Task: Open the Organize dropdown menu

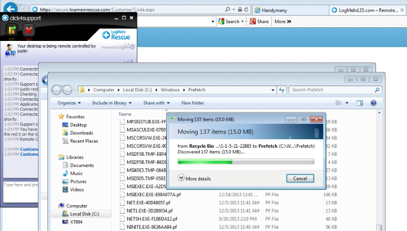Action: pyautogui.click(x=69, y=103)
